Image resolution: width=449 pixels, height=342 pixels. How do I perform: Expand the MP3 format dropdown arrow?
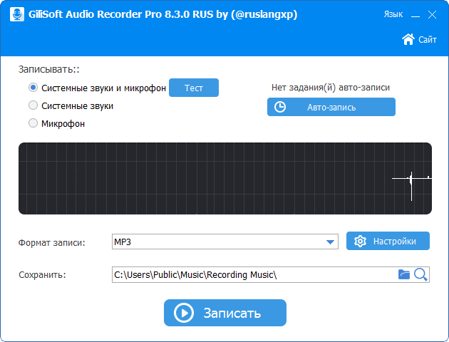(x=331, y=242)
